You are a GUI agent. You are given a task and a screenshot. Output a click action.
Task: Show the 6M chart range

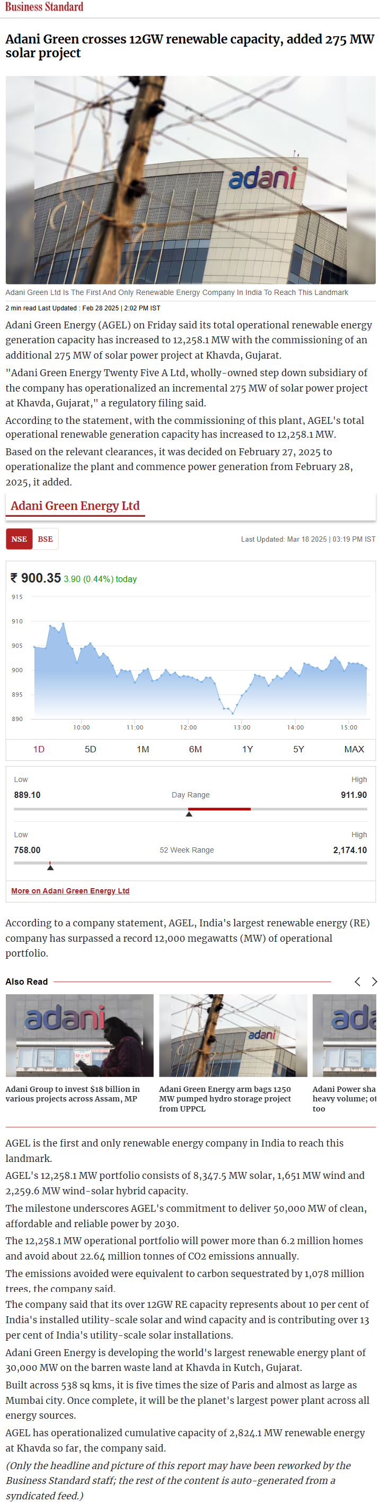[195, 749]
